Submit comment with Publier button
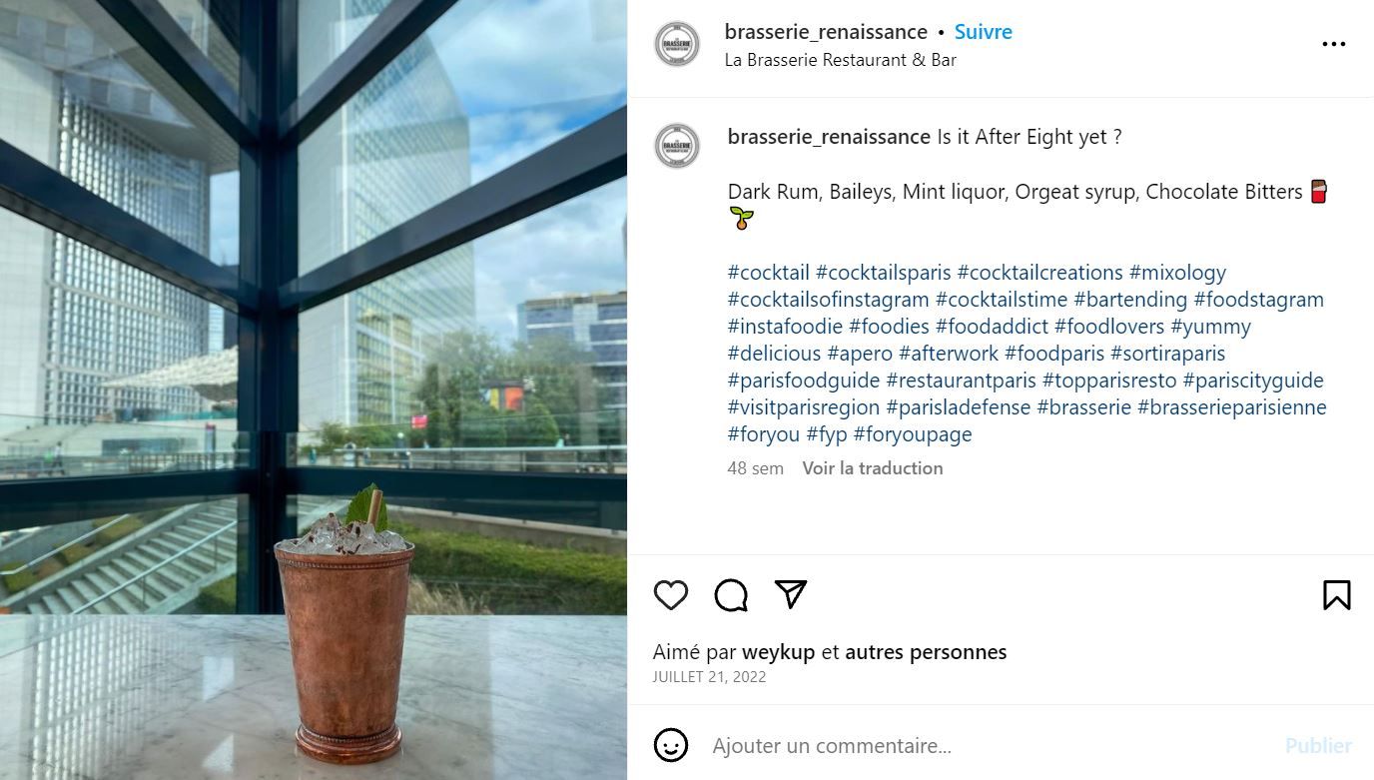 tap(1318, 745)
